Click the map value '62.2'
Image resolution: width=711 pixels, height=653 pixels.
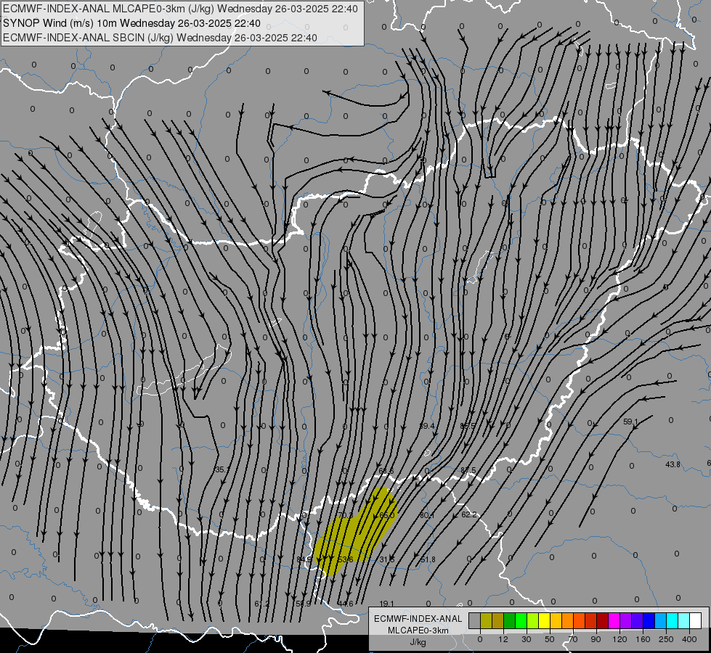coord(469,515)
